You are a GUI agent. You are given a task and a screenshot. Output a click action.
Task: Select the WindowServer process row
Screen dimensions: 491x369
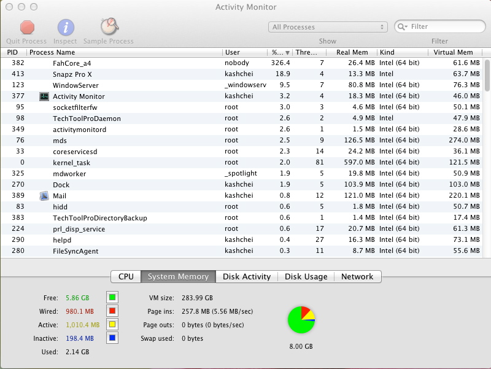[x=241, y=85]
